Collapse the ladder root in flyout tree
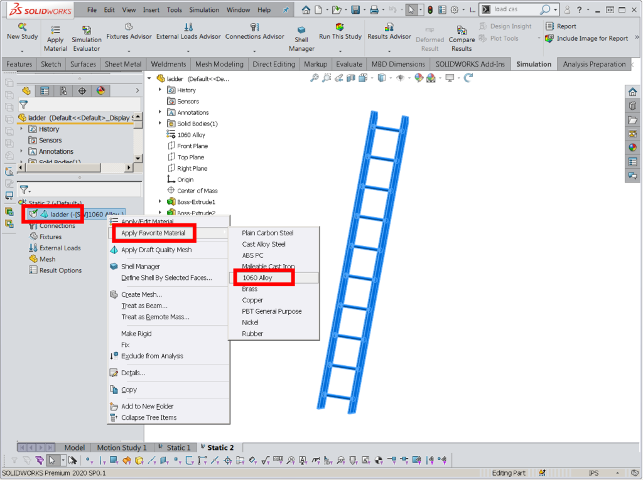The height and width of the screenshot is (480, 643). pos(149,78)
